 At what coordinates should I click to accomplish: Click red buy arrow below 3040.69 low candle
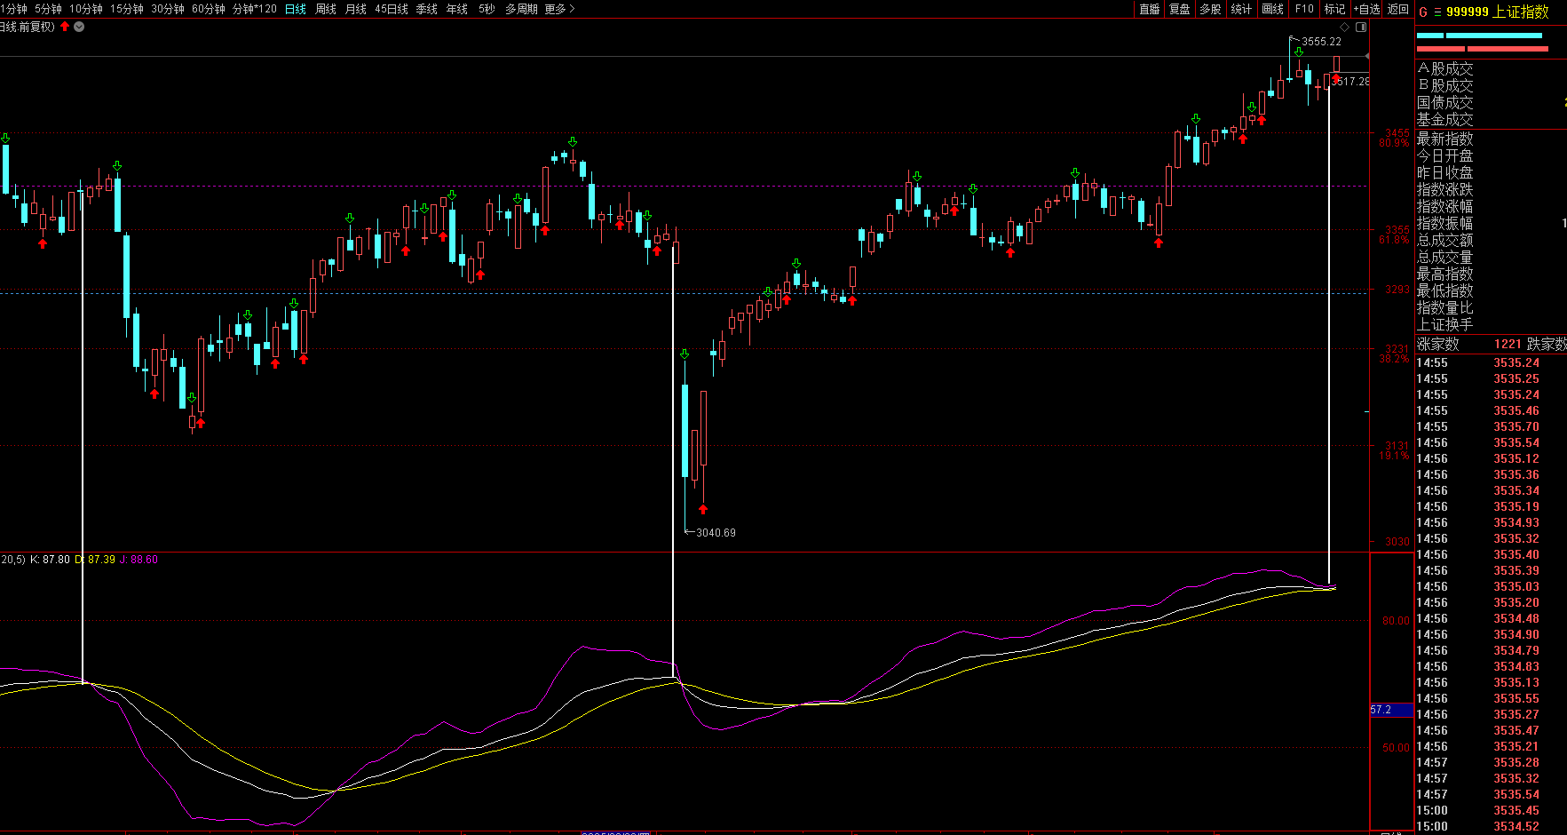[x=703, y=509]
